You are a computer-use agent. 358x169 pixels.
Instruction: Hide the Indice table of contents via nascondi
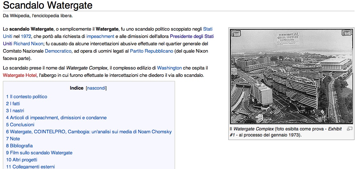[96, 88]
